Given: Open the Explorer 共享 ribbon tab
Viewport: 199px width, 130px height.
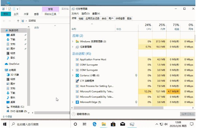Looking at the screenshot, I should click(x=26, y=14).
